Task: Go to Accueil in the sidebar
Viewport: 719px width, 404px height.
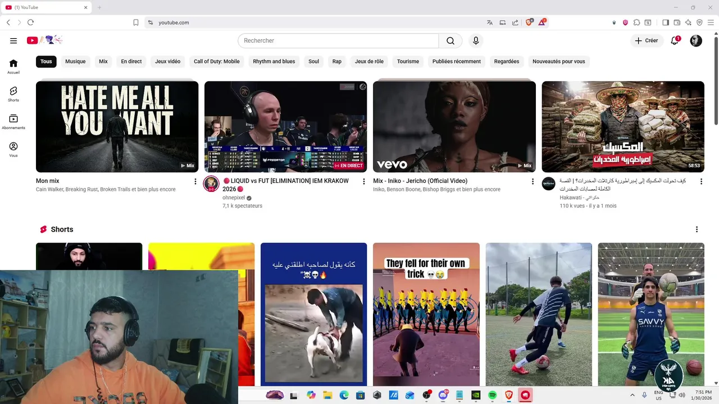Action: pos(13,67)
